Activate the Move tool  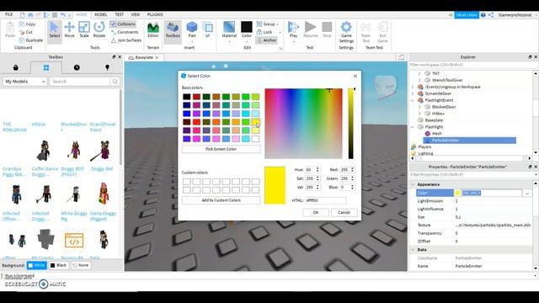(x=69, y=29)
